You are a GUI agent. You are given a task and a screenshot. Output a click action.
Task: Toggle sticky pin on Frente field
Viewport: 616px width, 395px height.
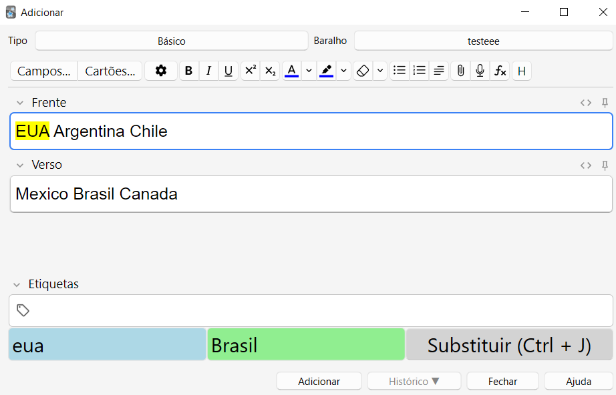(605, 103)
